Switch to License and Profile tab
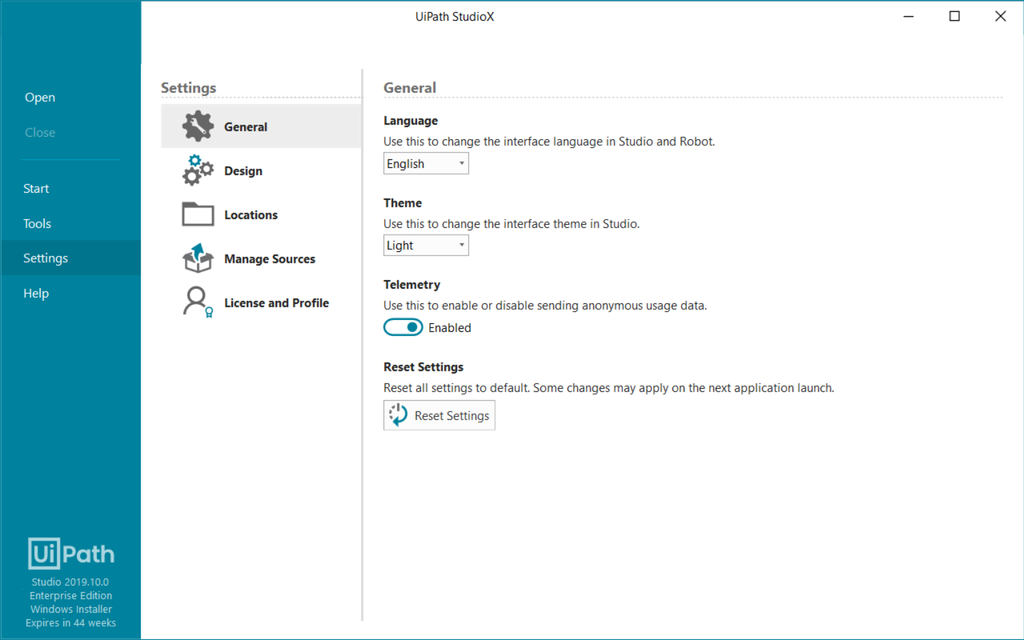The image size is (1024, 640). (x=261, y=302)
